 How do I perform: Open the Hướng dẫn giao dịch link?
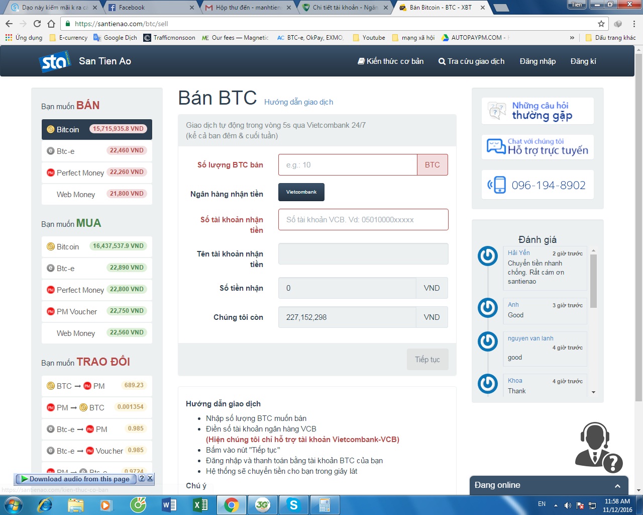[298, 102]
